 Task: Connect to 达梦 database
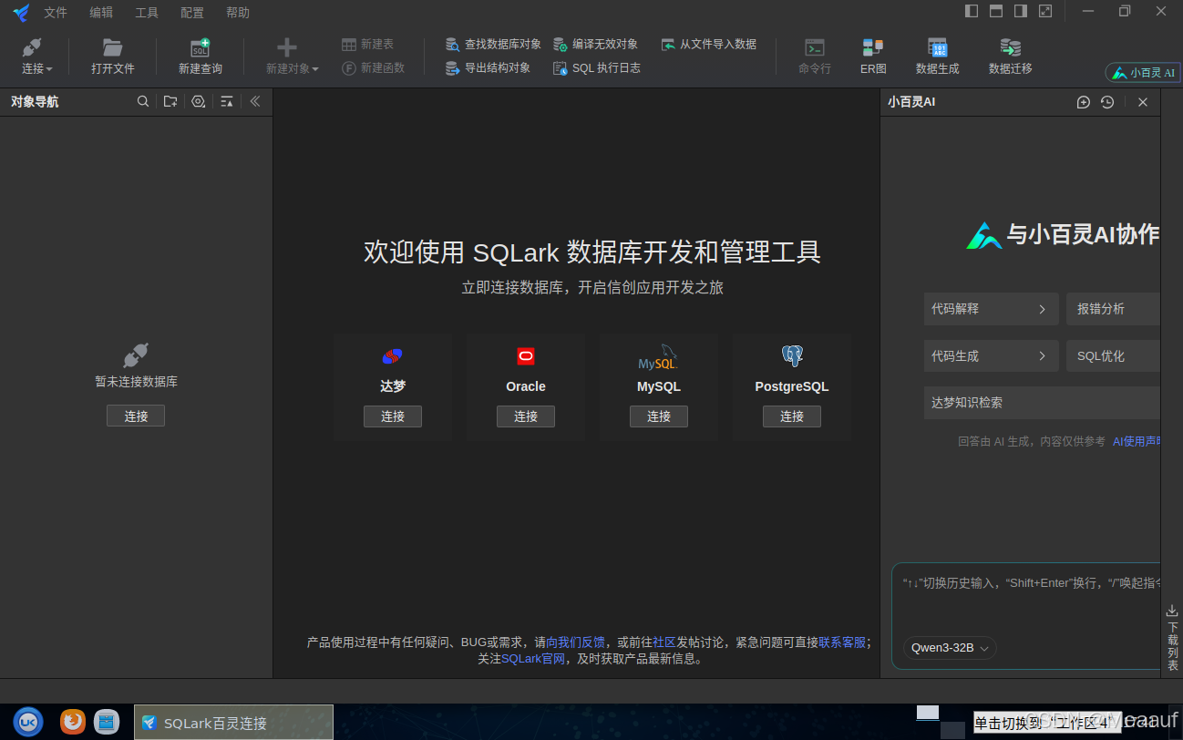coord(393,416)
